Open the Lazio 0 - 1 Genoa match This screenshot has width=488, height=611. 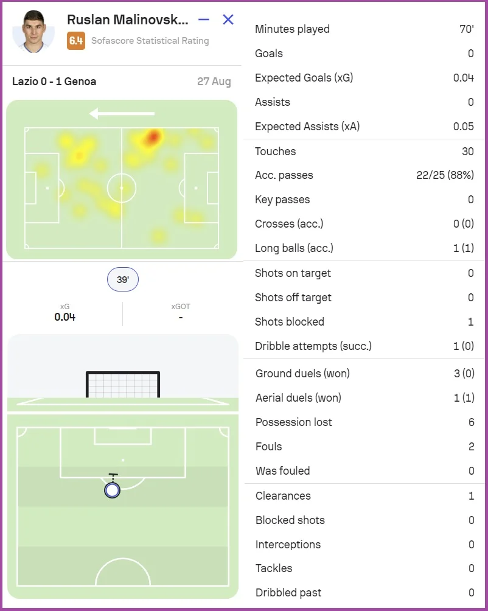tap(54, 82)
